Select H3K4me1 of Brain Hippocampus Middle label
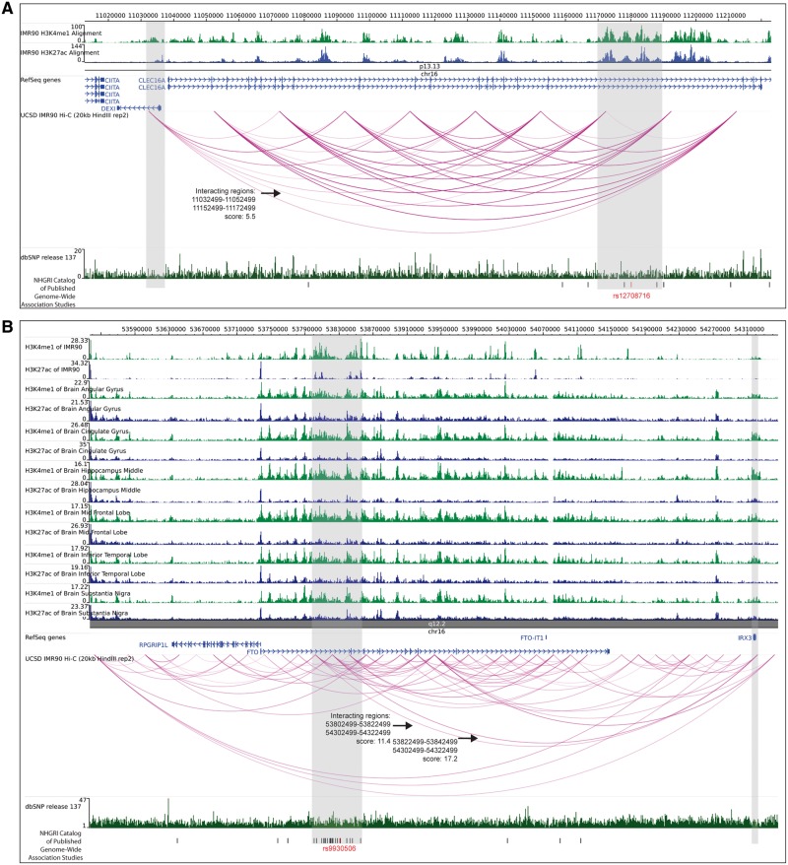The image size is (788, 865). click(84, 471)
